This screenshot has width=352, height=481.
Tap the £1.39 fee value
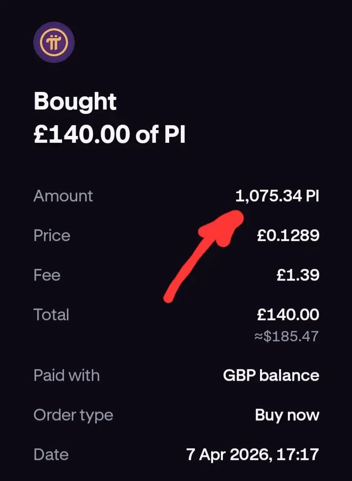tap(298, 275)
